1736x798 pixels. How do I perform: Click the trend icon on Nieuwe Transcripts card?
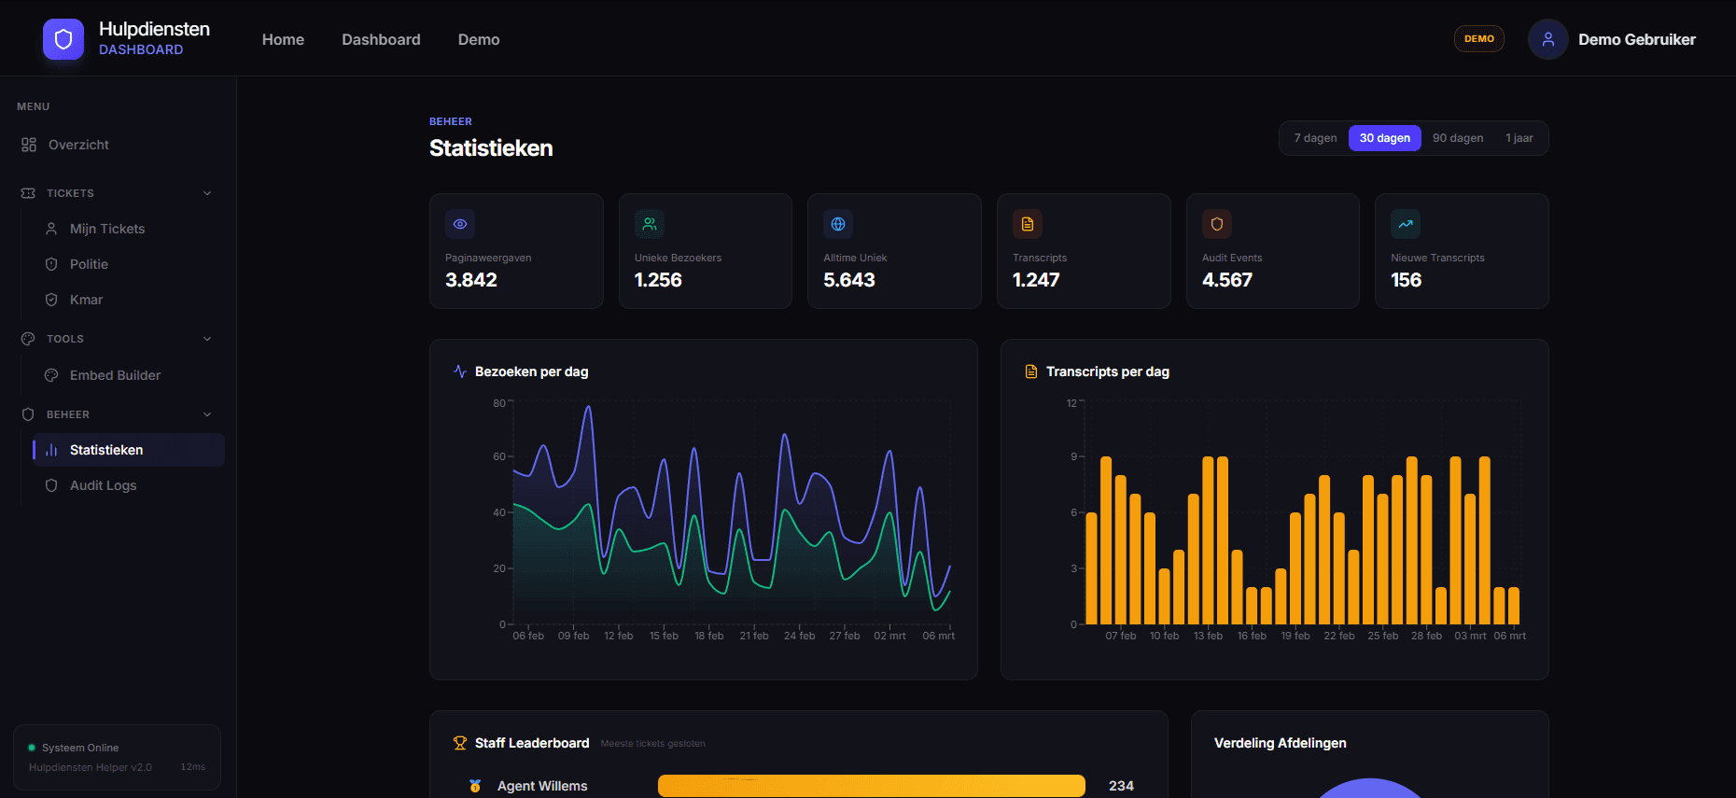coord(1406,224)
